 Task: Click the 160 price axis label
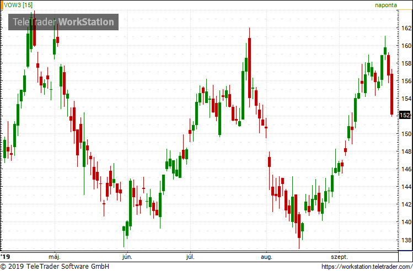tap(406, 46)
